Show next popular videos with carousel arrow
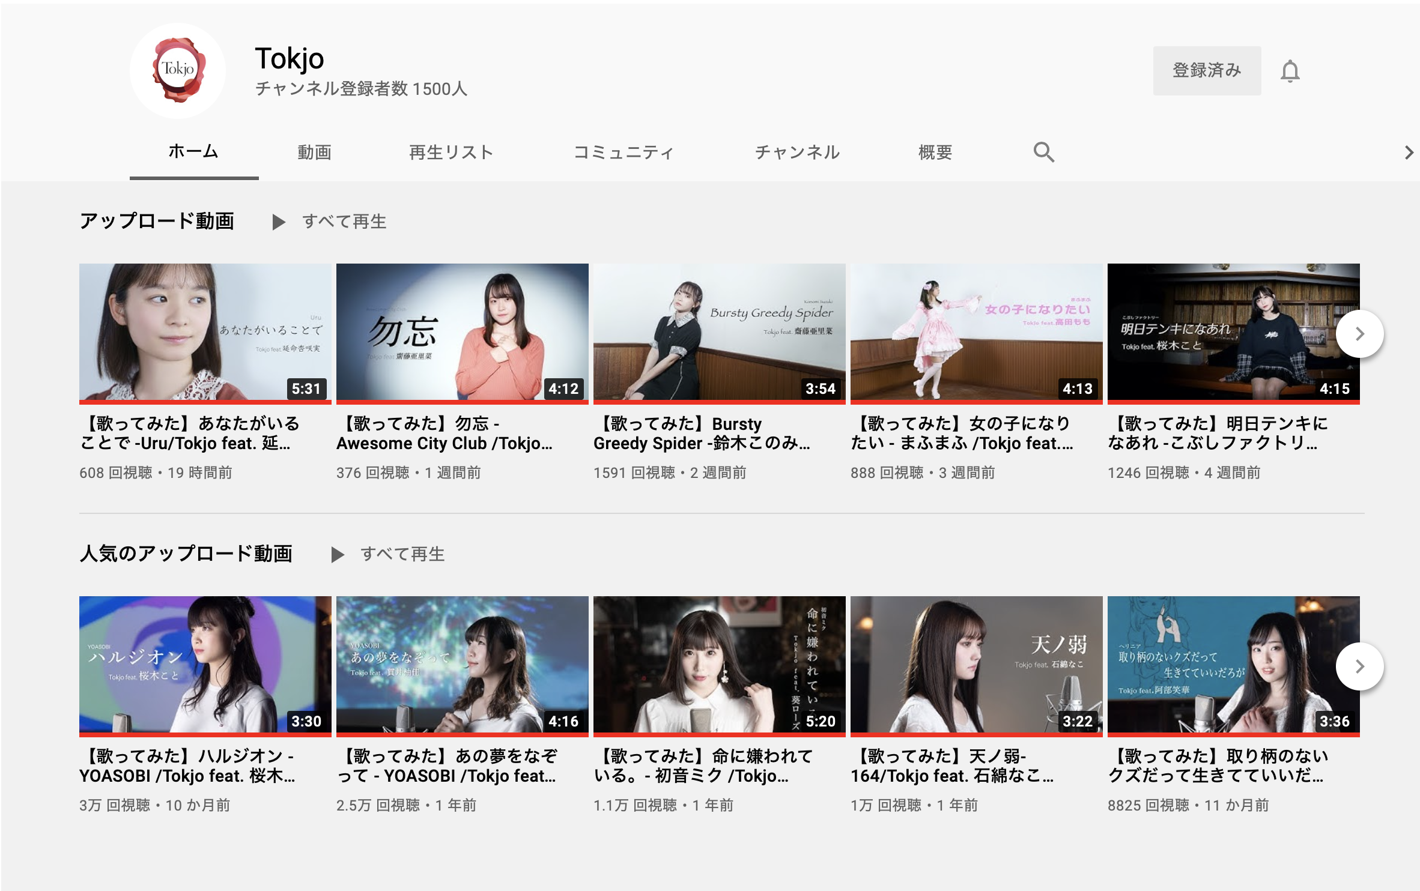1420x891 pixels. [1359, 666]
